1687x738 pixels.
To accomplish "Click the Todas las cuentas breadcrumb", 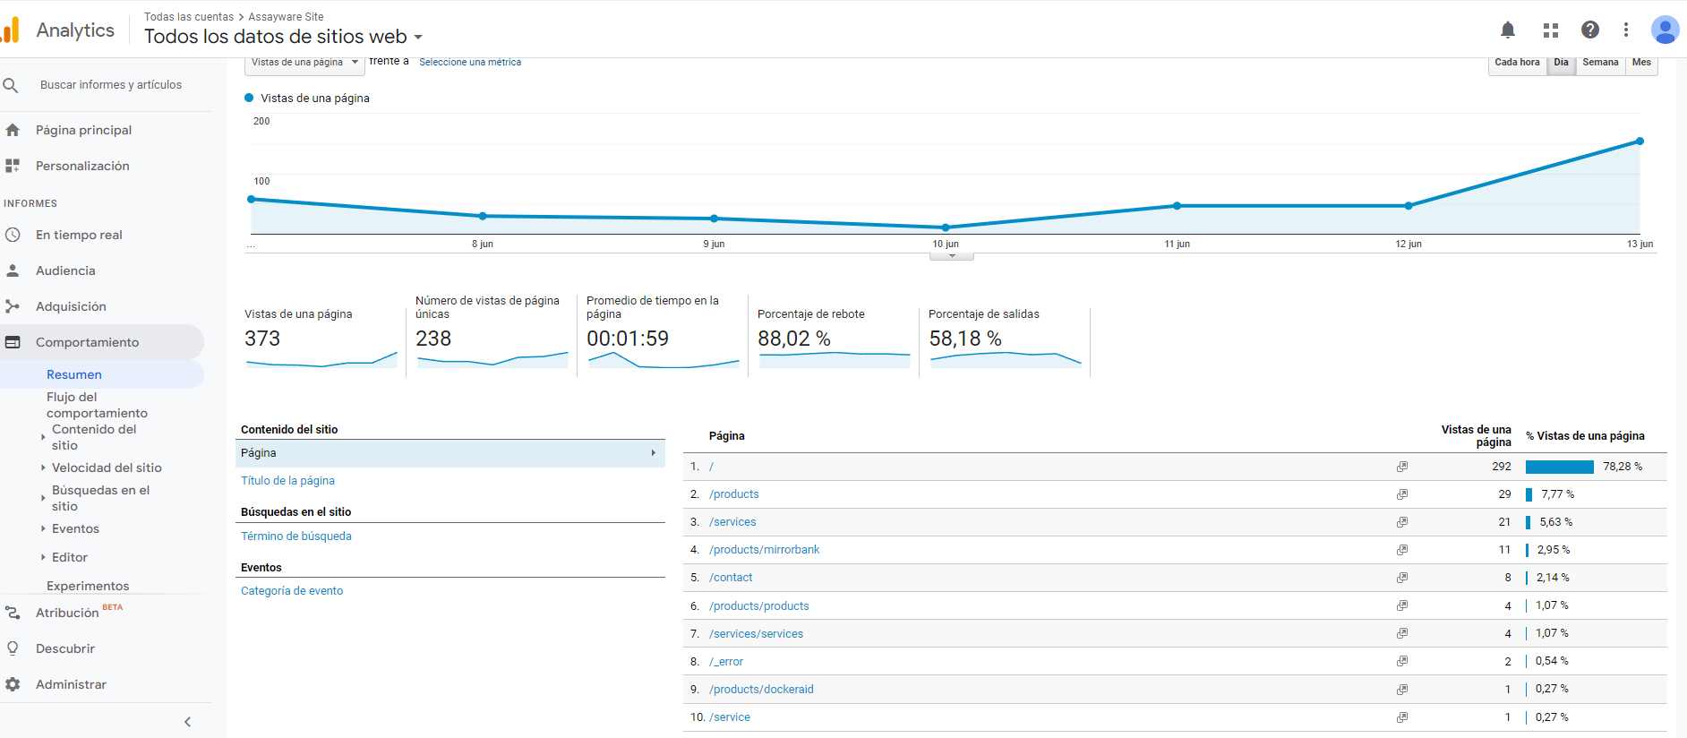I will (x=189, y=17).
